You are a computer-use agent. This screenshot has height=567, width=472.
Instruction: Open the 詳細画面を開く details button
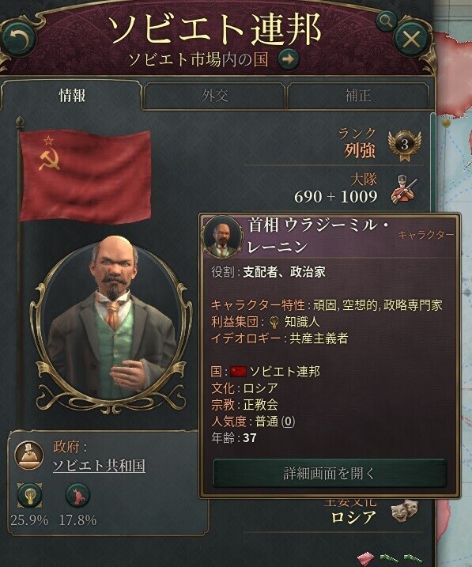click(x=329, y=473)
